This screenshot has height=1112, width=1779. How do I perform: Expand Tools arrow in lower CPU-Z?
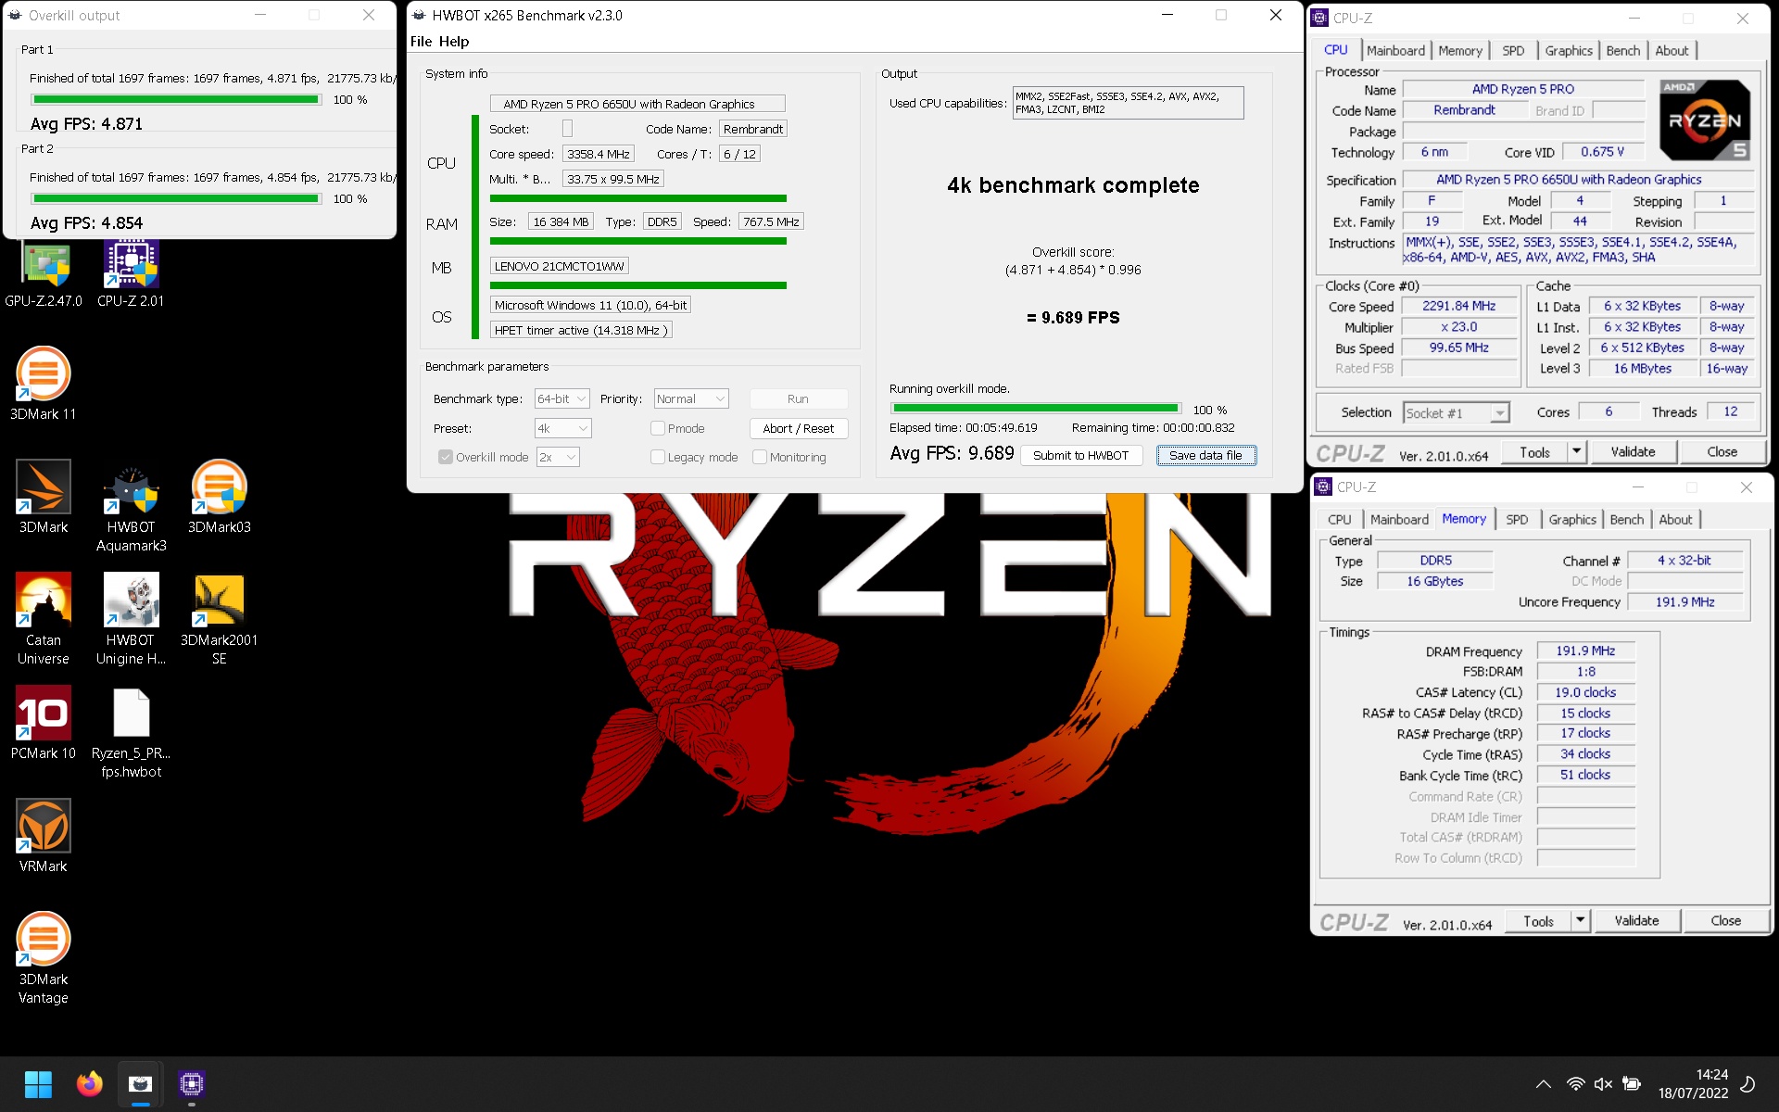pos(1581,921)
